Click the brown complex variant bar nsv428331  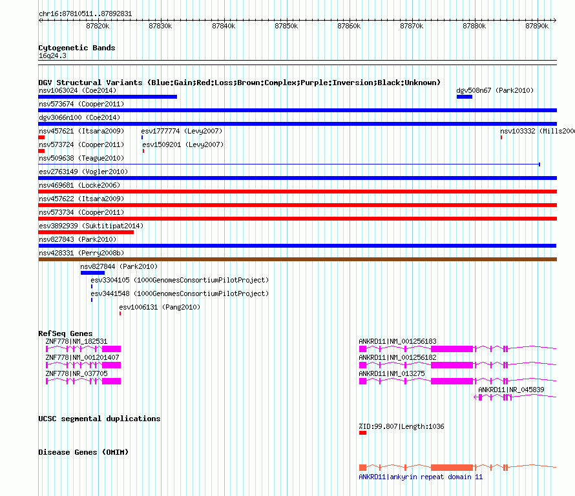(298, 259)
